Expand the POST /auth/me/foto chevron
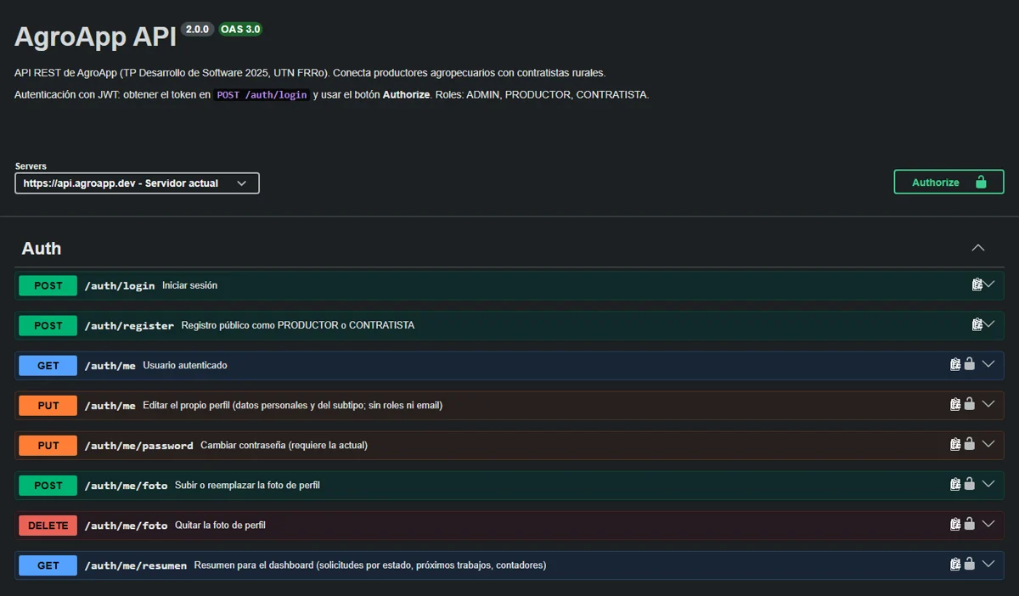 (988, 484)
